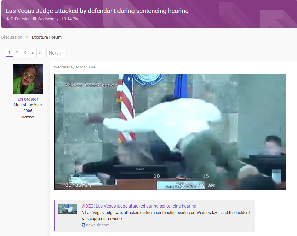Click the user icon beside DrForester in header
The width and height of the screenshot is (297, 236).
click(x=8, y=19)
